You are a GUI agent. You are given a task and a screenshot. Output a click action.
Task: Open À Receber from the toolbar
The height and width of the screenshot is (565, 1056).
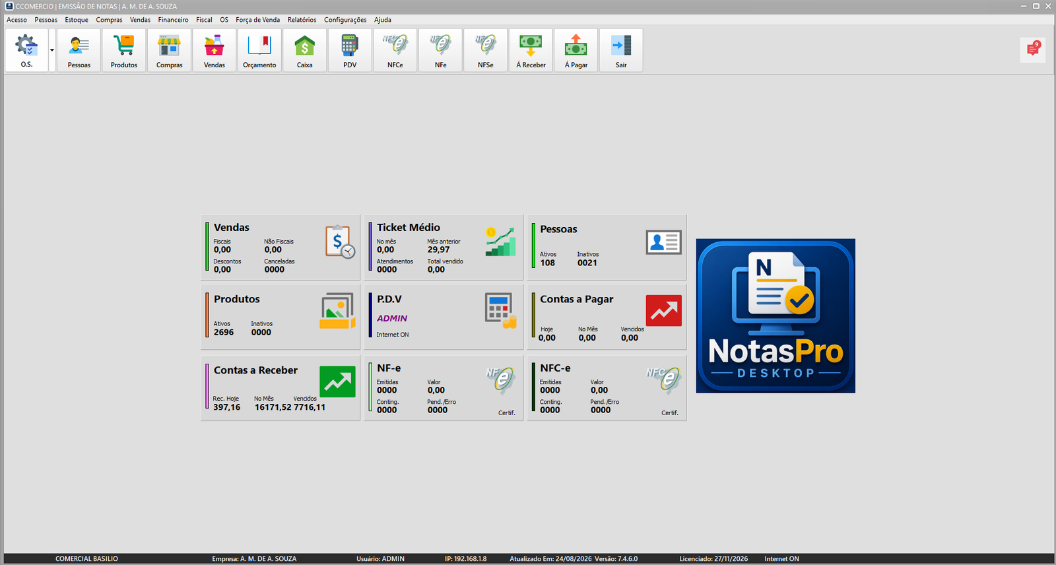tap(531, 50)
